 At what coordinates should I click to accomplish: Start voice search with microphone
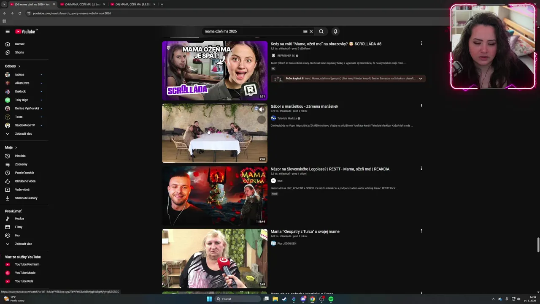335,31
